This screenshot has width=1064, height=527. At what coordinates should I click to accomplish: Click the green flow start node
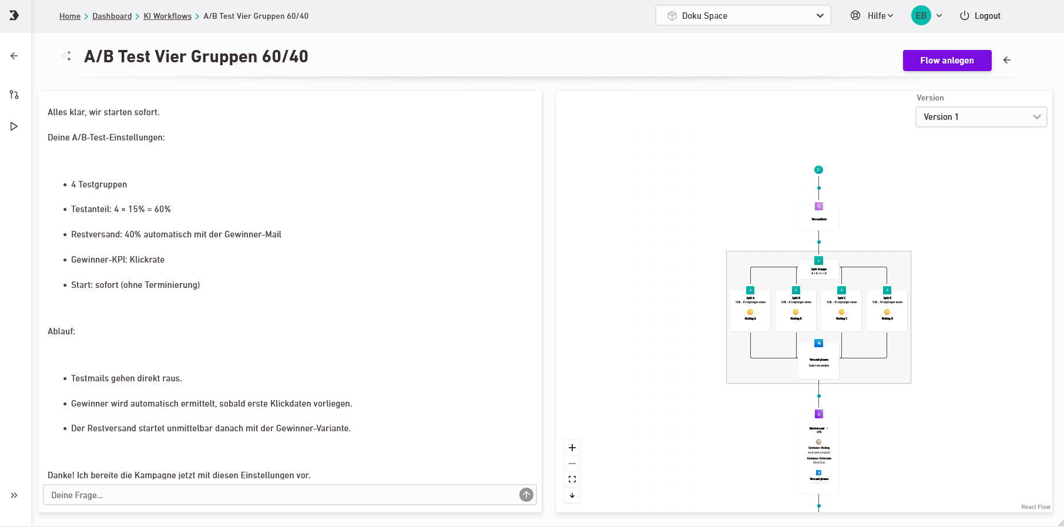coord(818,170)
